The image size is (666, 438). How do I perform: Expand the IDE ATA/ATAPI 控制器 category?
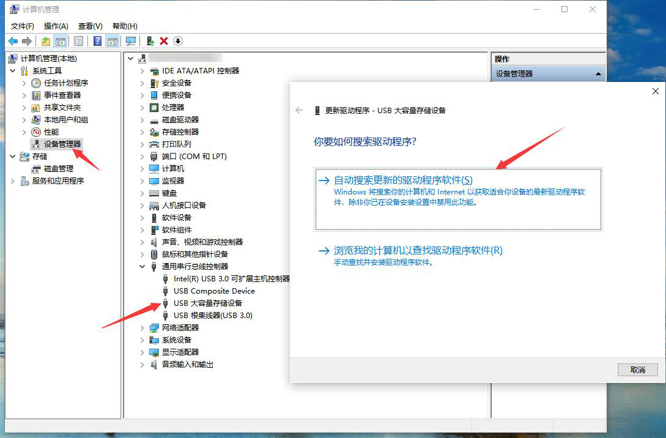click(142, 72)
